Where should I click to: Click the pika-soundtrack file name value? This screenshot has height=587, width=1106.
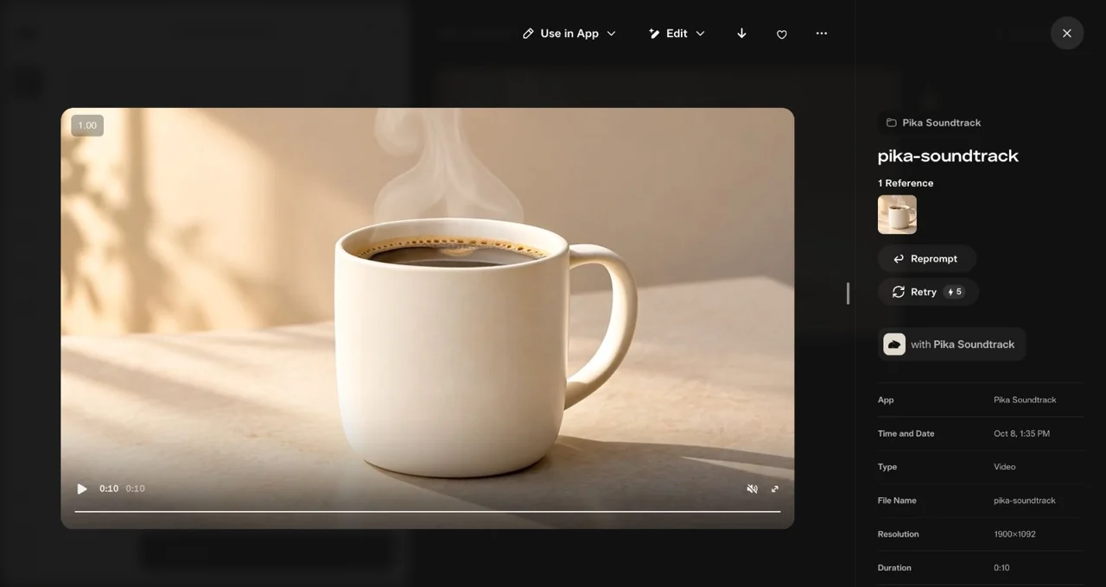point(1025,501)
